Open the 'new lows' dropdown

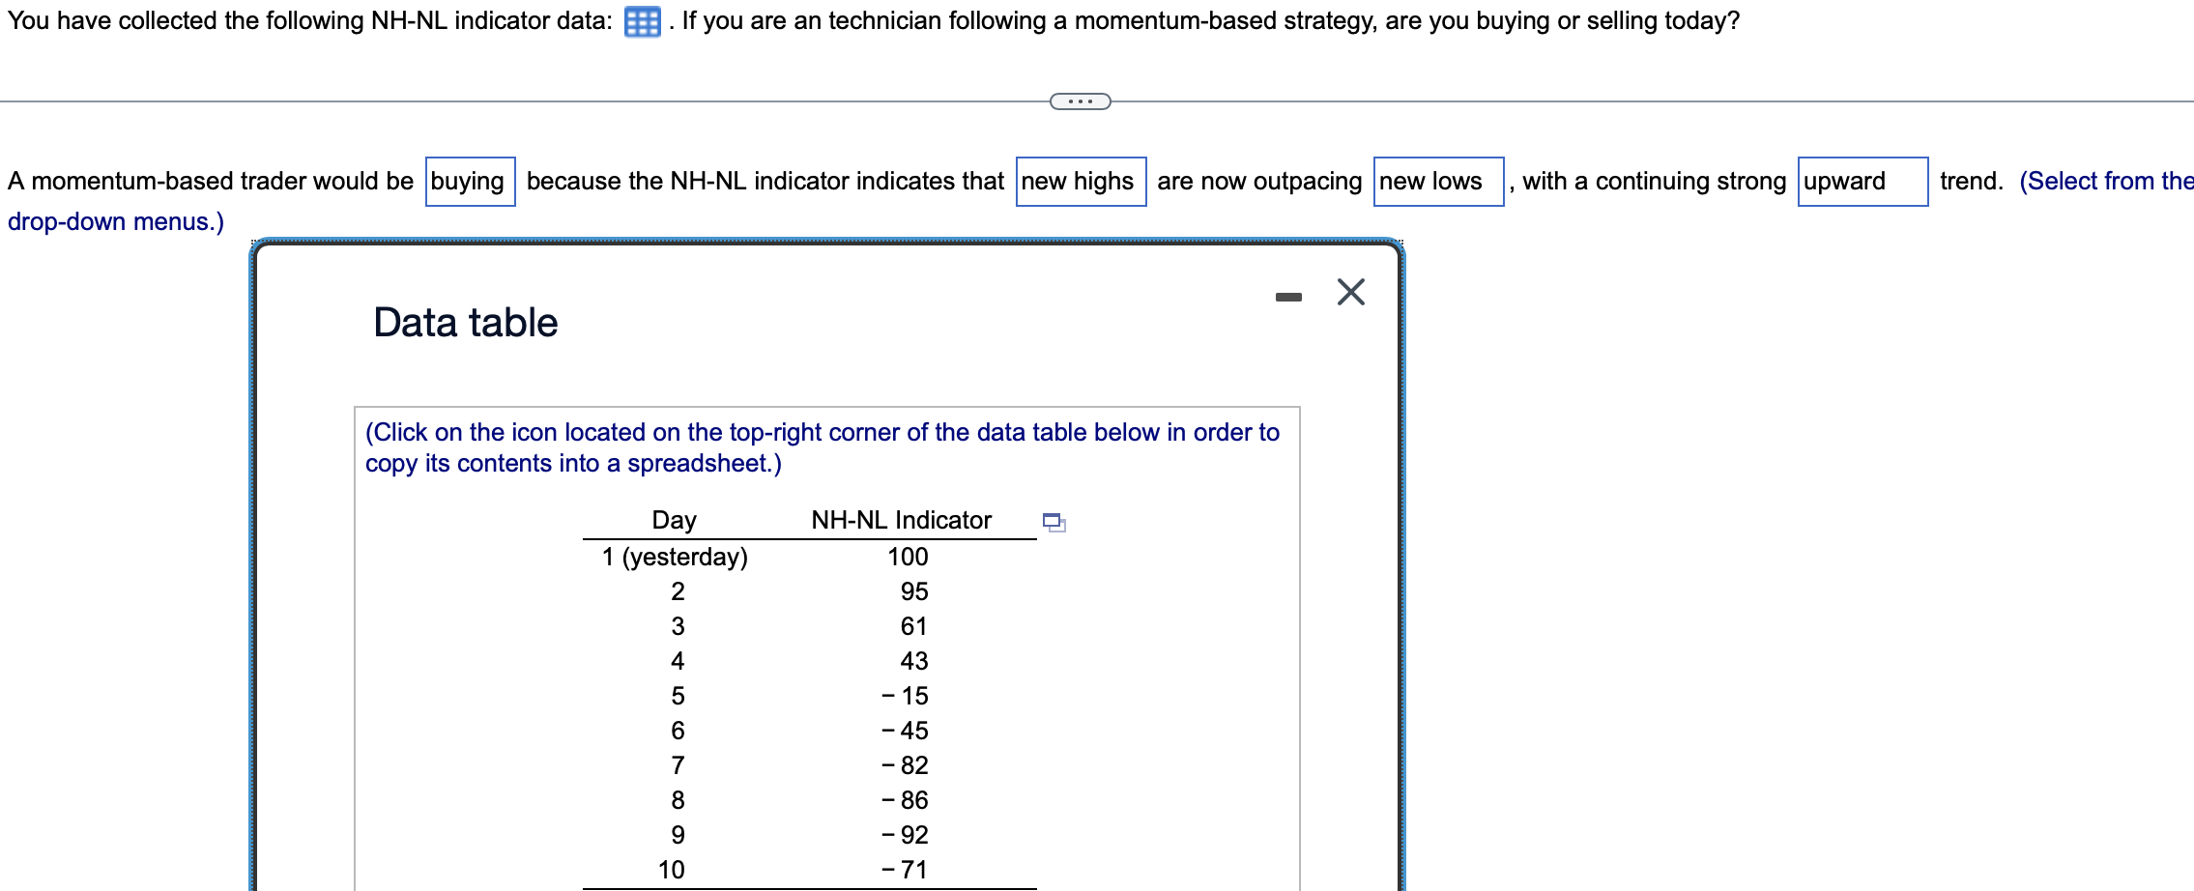(1437, 181)
